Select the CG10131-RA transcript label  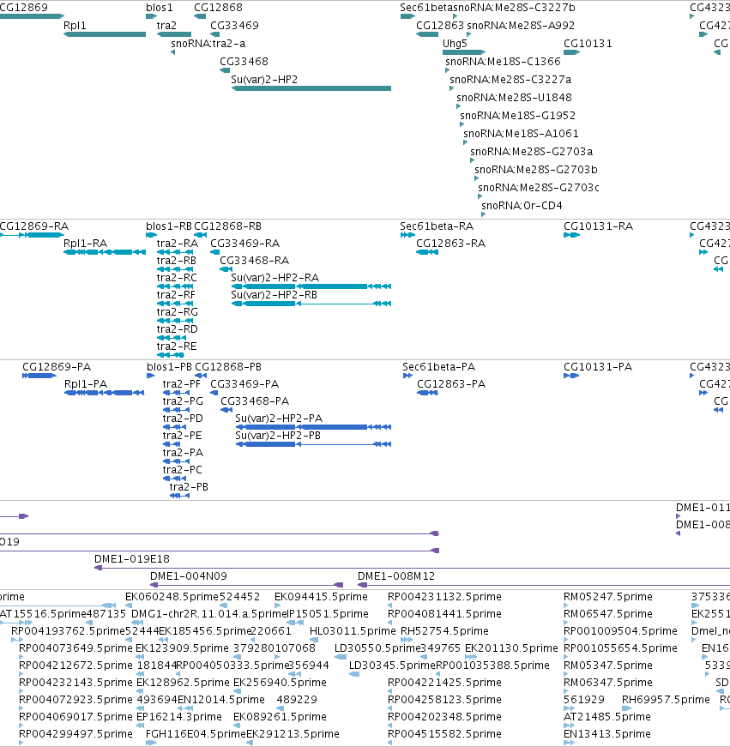599,226
